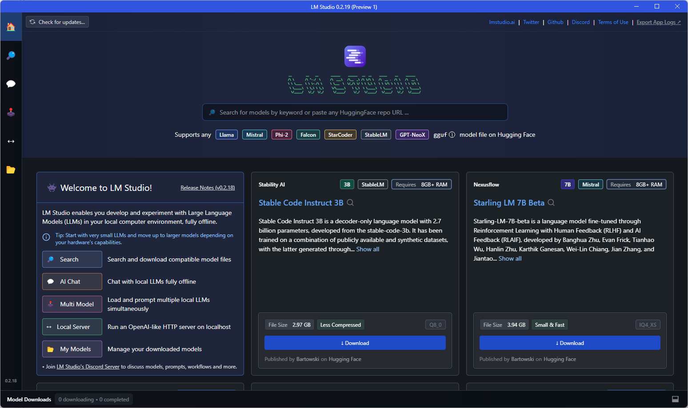Expand the Model Downloads bottom bar
688x408 pixels.
pyautogui.click(x=29, y=400)
